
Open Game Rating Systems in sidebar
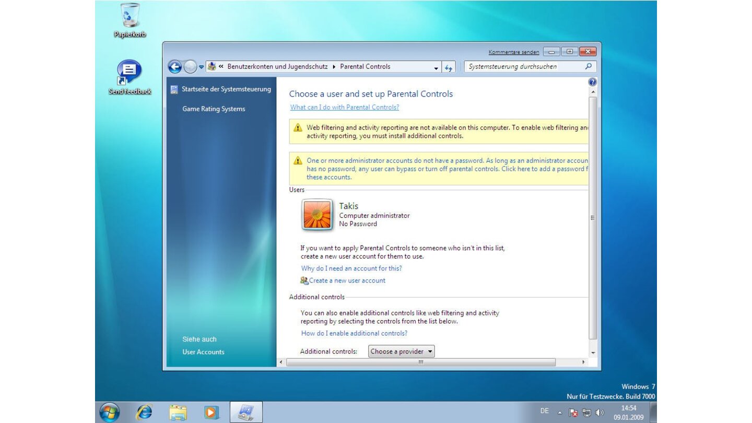pyautogui.click(x=214, y=109)
